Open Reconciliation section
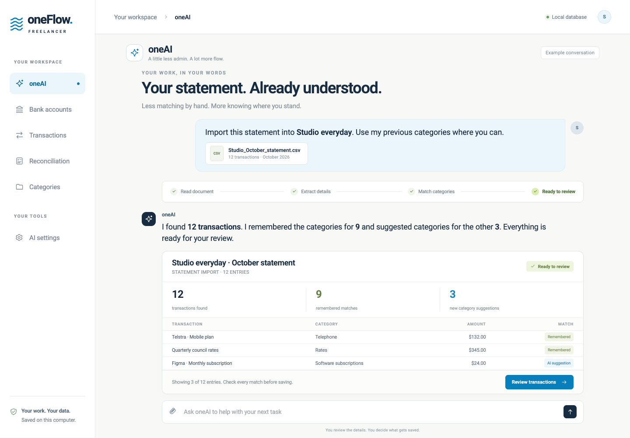630x438 pixels. click(47, 161)
